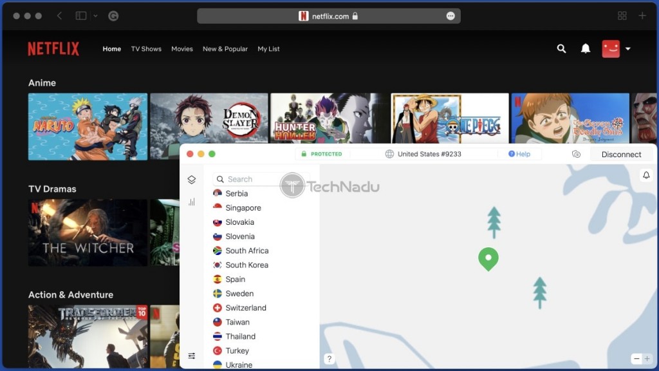Open the Safari page options ellipsis
This screenshot has height=371, width=659.
pyautogui.click(x=450, y=16)
